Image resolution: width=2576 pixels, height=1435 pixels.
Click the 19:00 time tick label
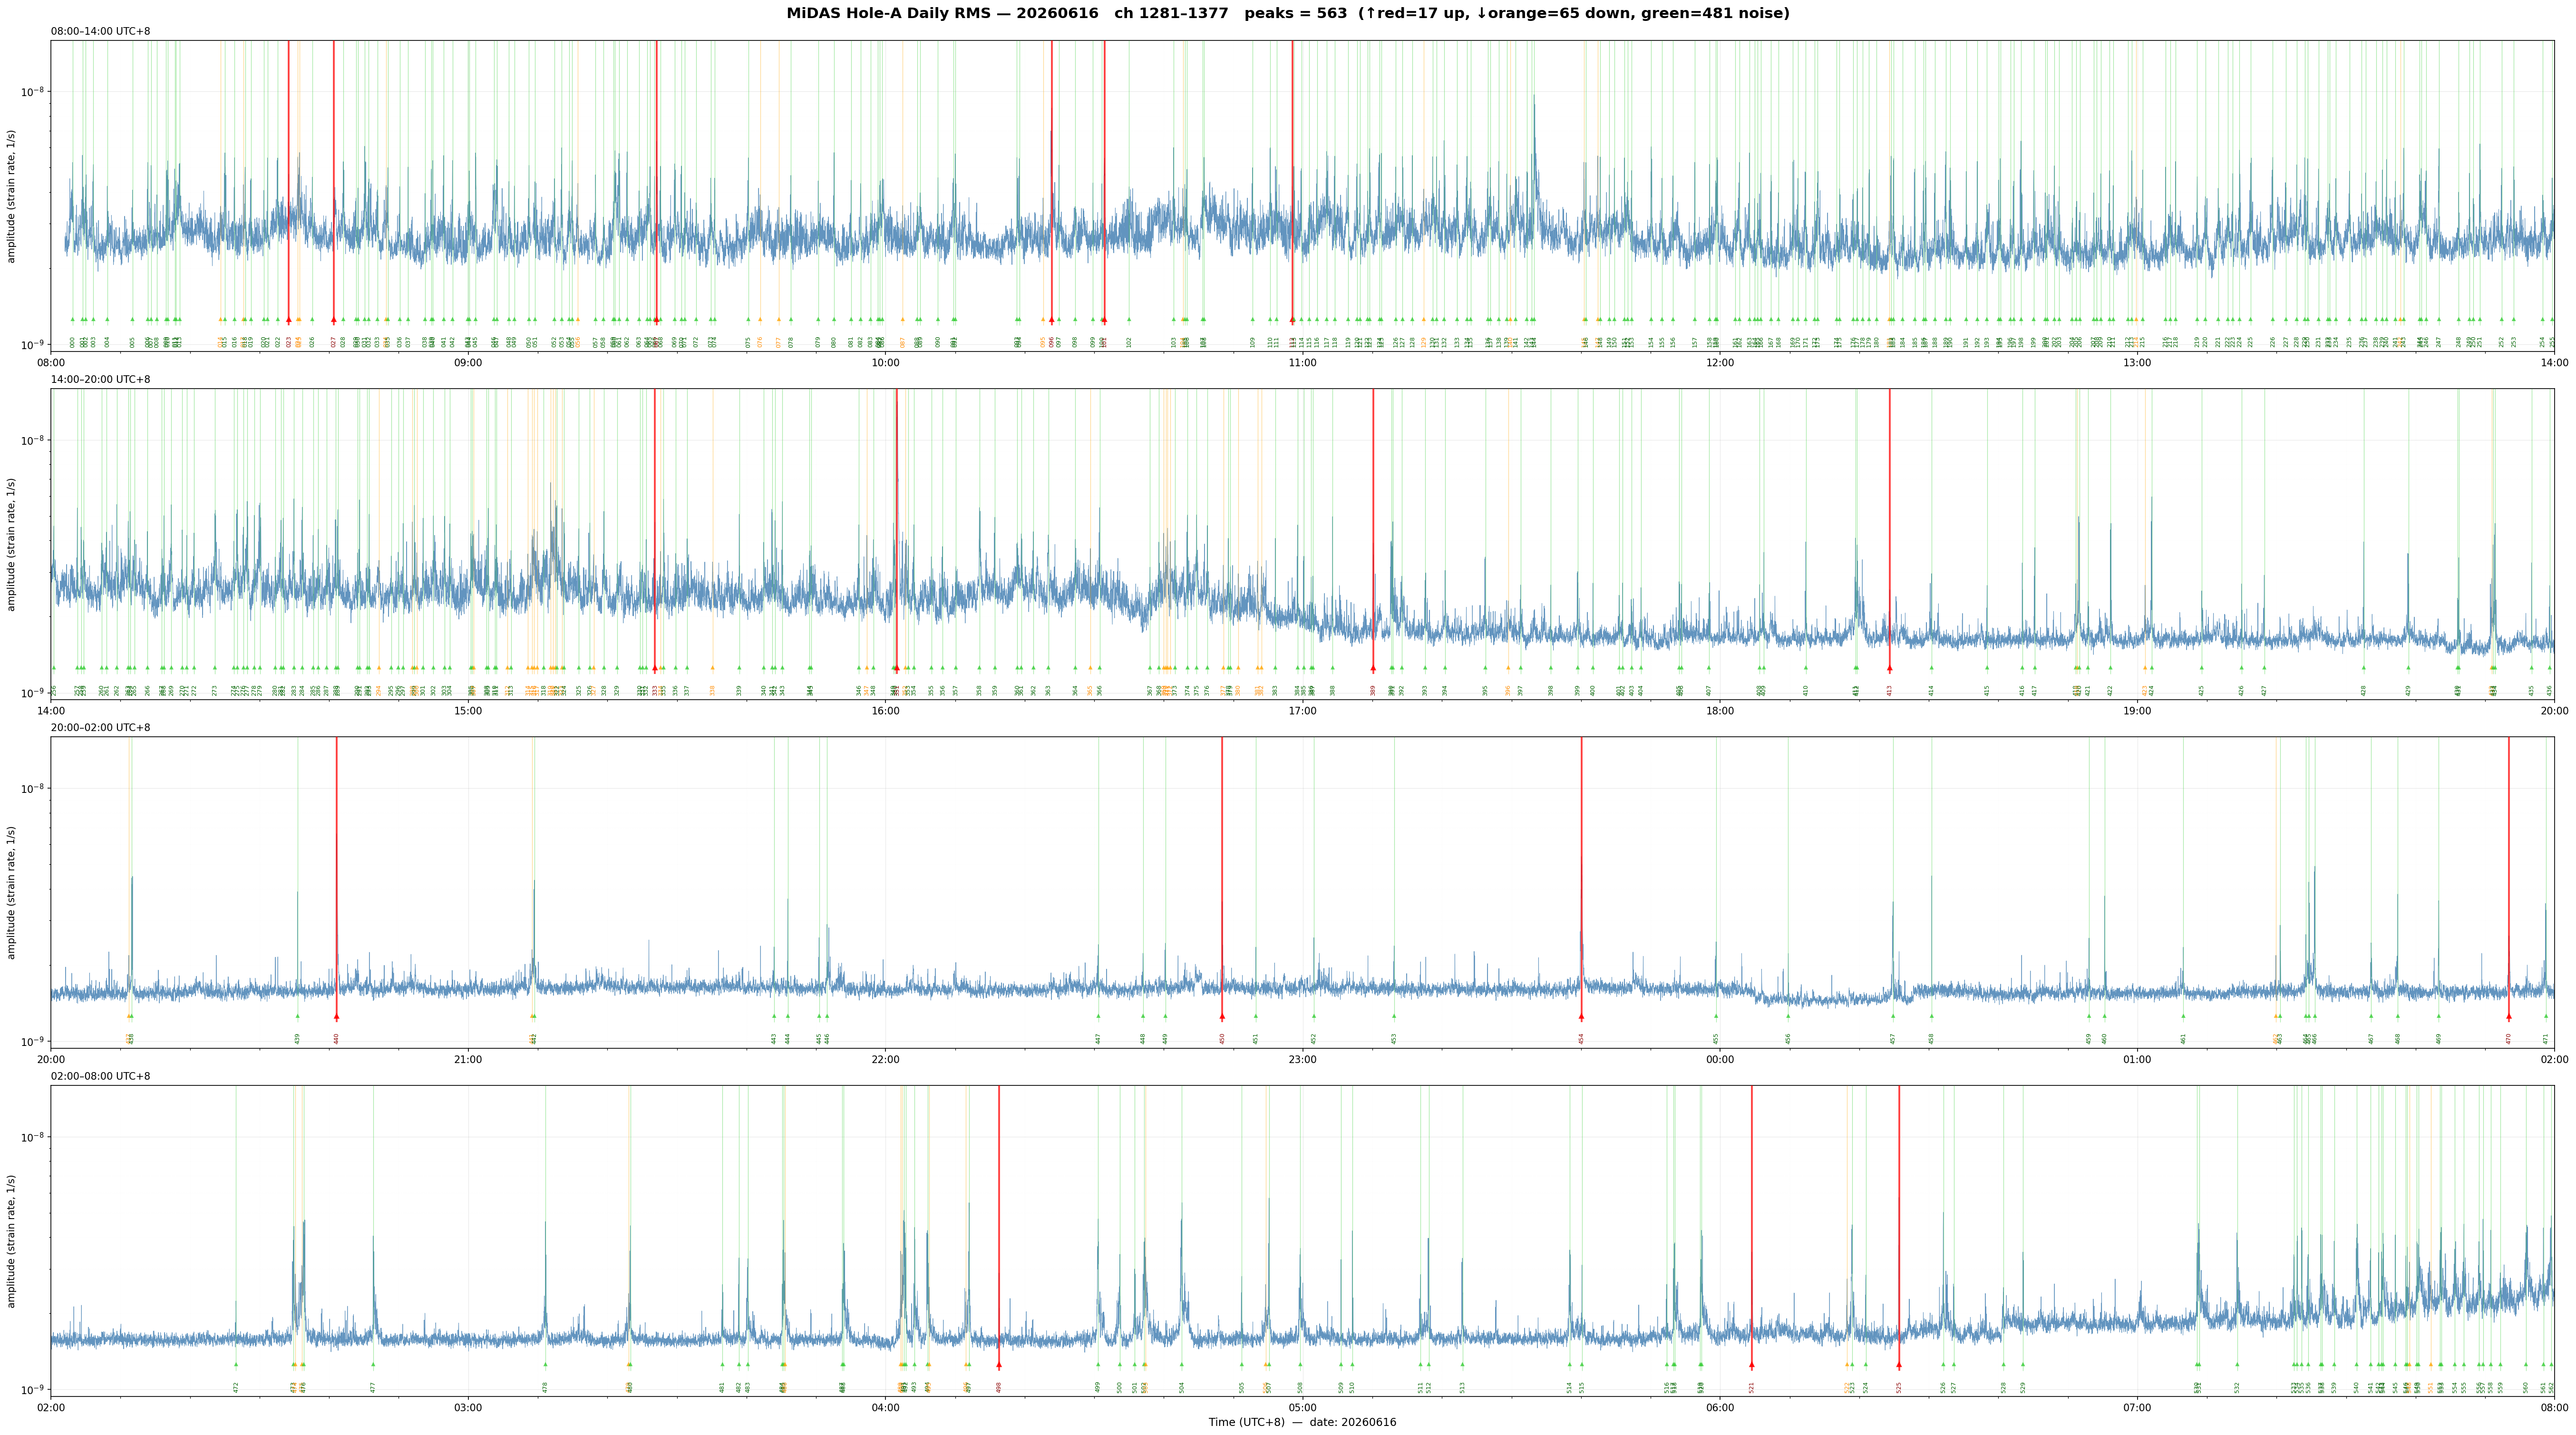tap(2137, 711)
